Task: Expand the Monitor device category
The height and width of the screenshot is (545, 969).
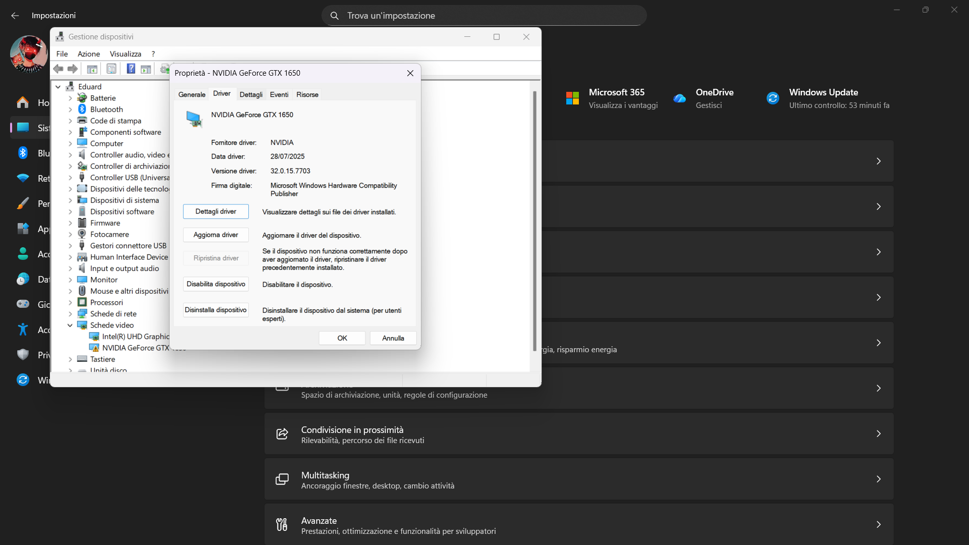Action: [x=70, y=280]
